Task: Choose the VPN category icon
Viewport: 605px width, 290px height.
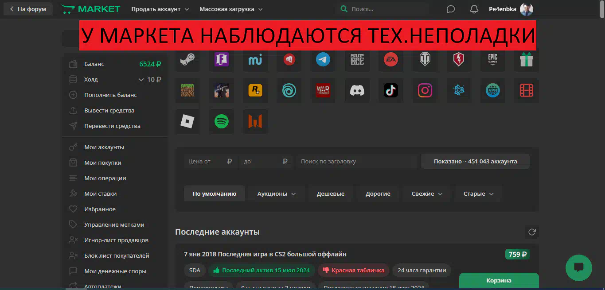Action: click(x=492, y=90)
